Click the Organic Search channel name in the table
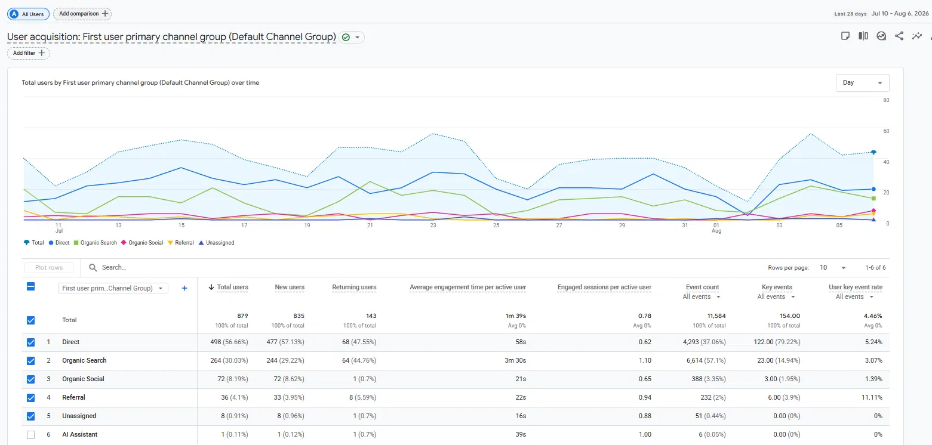Image resolution: width=932 pixels, height=445 pixels. [x=84, y=361]
